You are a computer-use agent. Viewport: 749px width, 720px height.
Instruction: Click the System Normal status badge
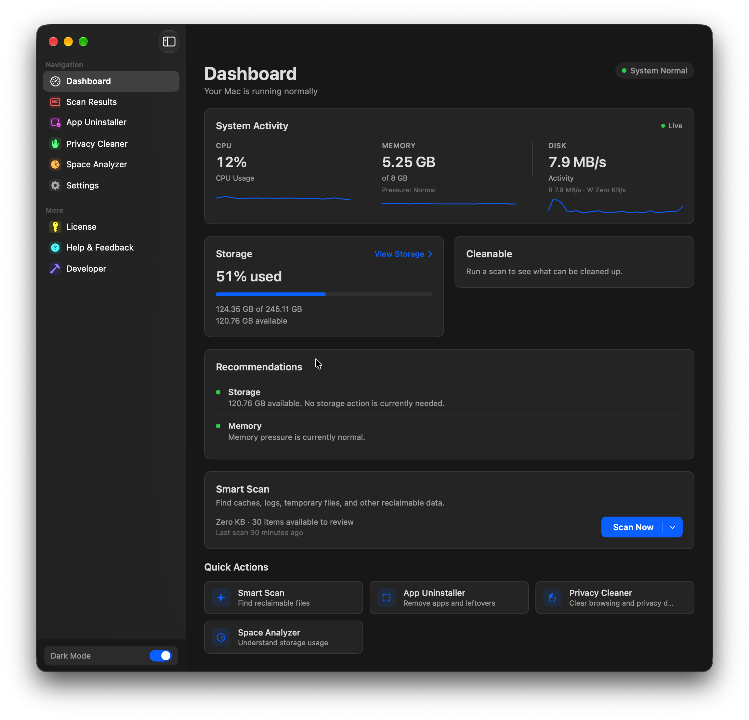tap(655, 71)
